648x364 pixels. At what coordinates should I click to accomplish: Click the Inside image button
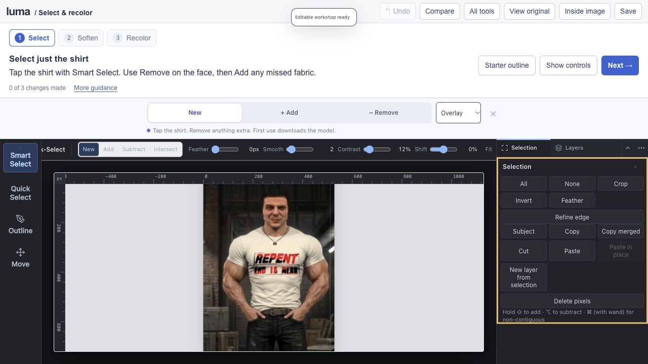click(585, 11)
